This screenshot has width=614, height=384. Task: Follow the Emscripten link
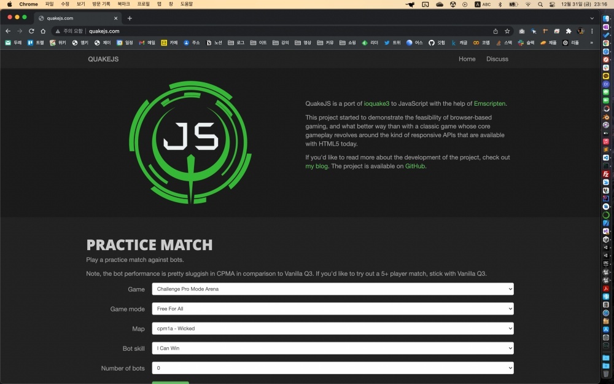pos(489,103)
